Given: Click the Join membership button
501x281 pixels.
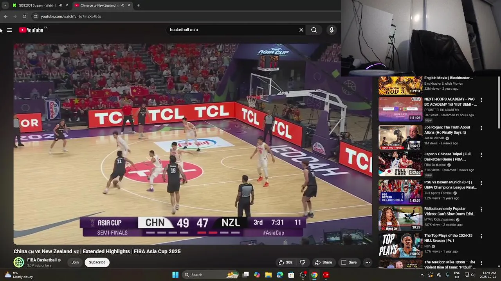Looking at the screenshot, I should [x=75, y=262].
